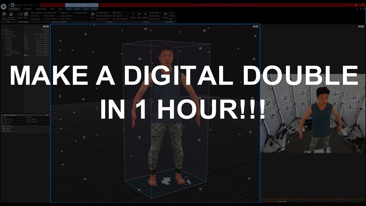Select the SCENE 3D context tab

click(x=90, y=5)
